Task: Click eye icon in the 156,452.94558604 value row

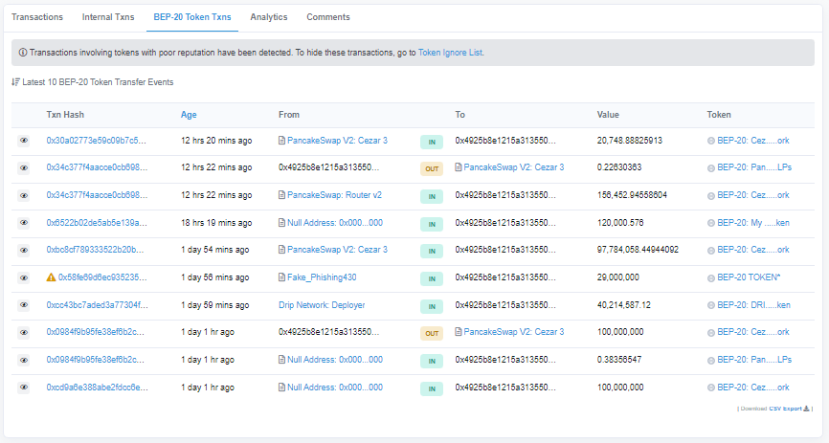Action: [24, 195]
